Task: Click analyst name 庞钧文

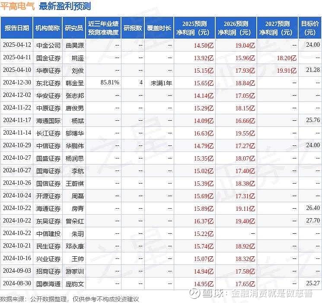Action: [x=75, y=284]
